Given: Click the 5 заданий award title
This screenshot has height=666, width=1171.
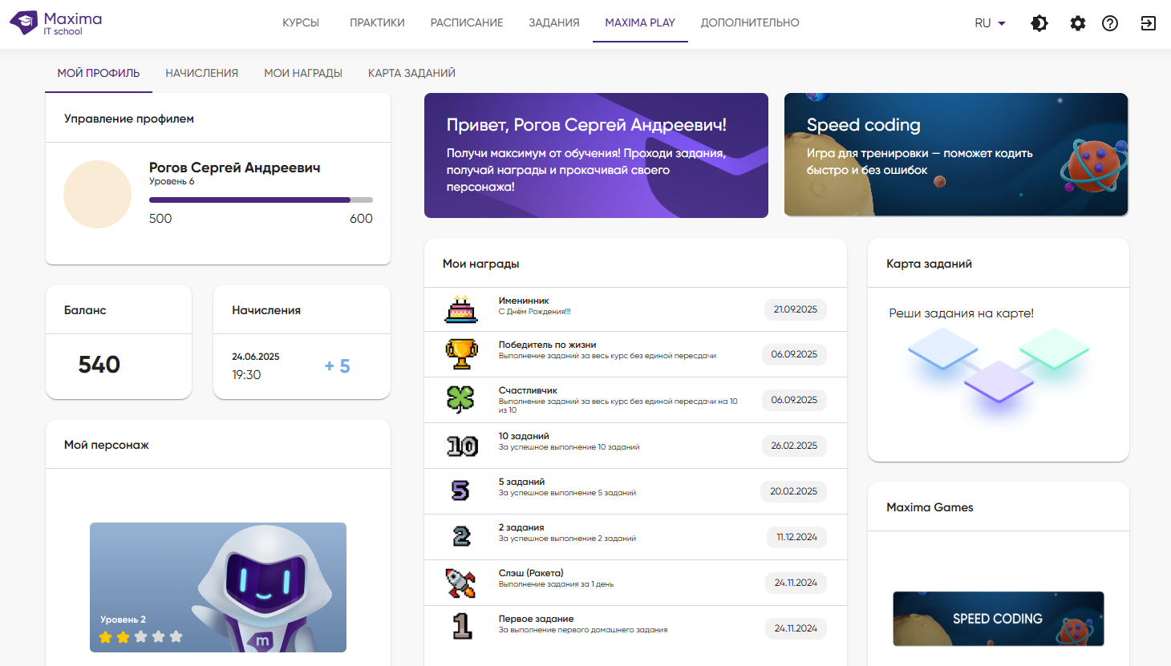Looking at the screenshot, I should (521, 482).
